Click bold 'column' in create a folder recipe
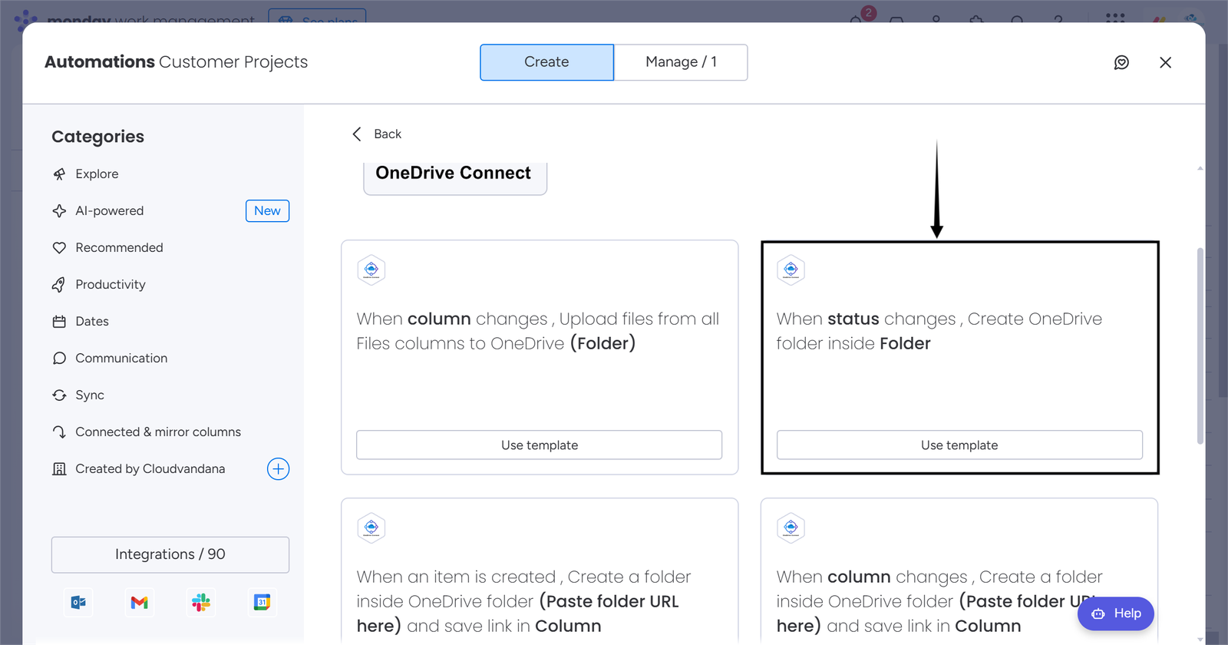 tap(859, 577)
